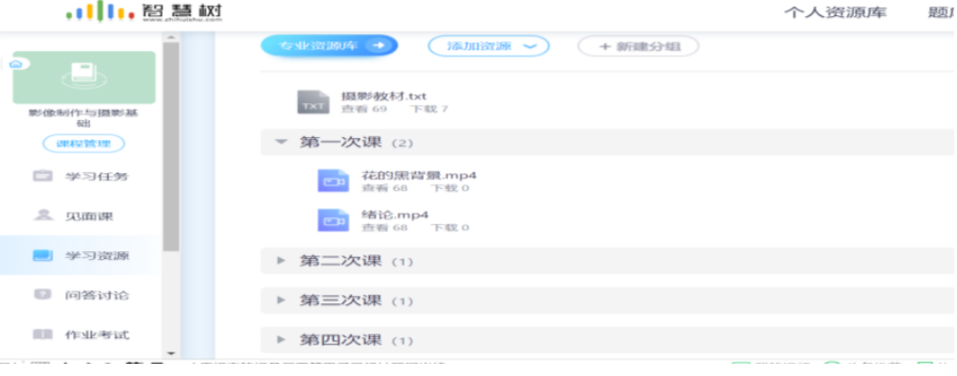
Task: Click the 课程管理 button
Action: (83, 144)
